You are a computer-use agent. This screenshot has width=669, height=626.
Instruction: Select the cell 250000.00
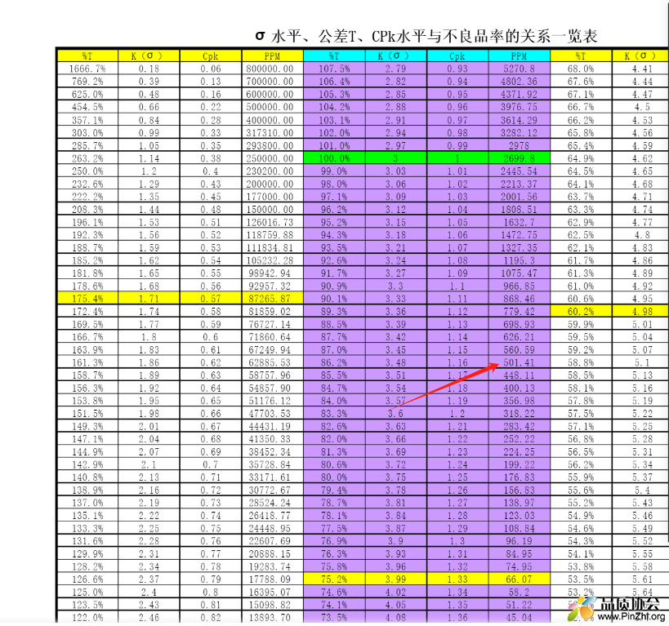coord(272,158)
